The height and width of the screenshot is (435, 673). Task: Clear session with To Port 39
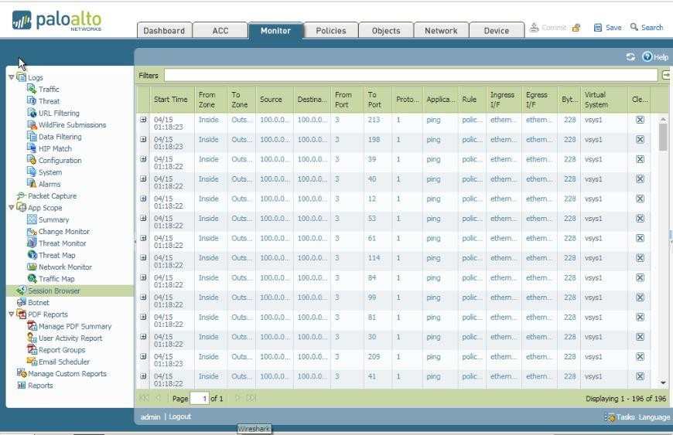pos(640,160)
